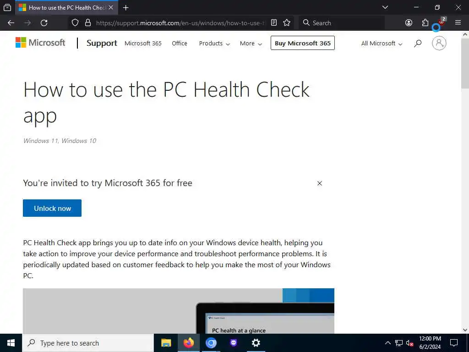Open the muted volume tray icon
This screenshot has width=469, height=352.
tap(409, 343)
